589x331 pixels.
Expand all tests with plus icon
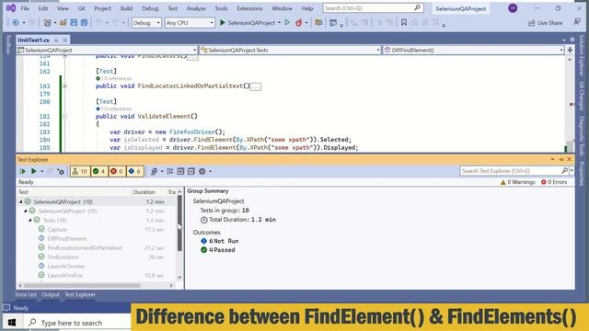(180, 172)
